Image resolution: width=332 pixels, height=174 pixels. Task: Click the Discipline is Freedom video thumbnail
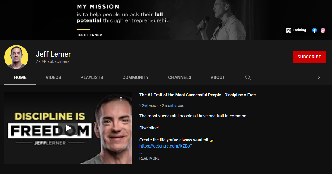point(68,128)
